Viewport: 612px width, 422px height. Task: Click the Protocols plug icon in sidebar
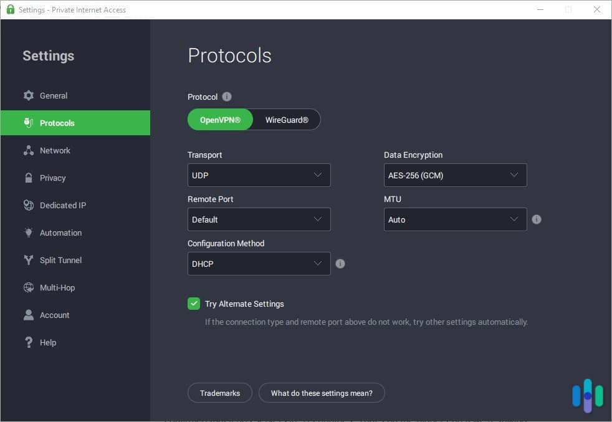29,123
